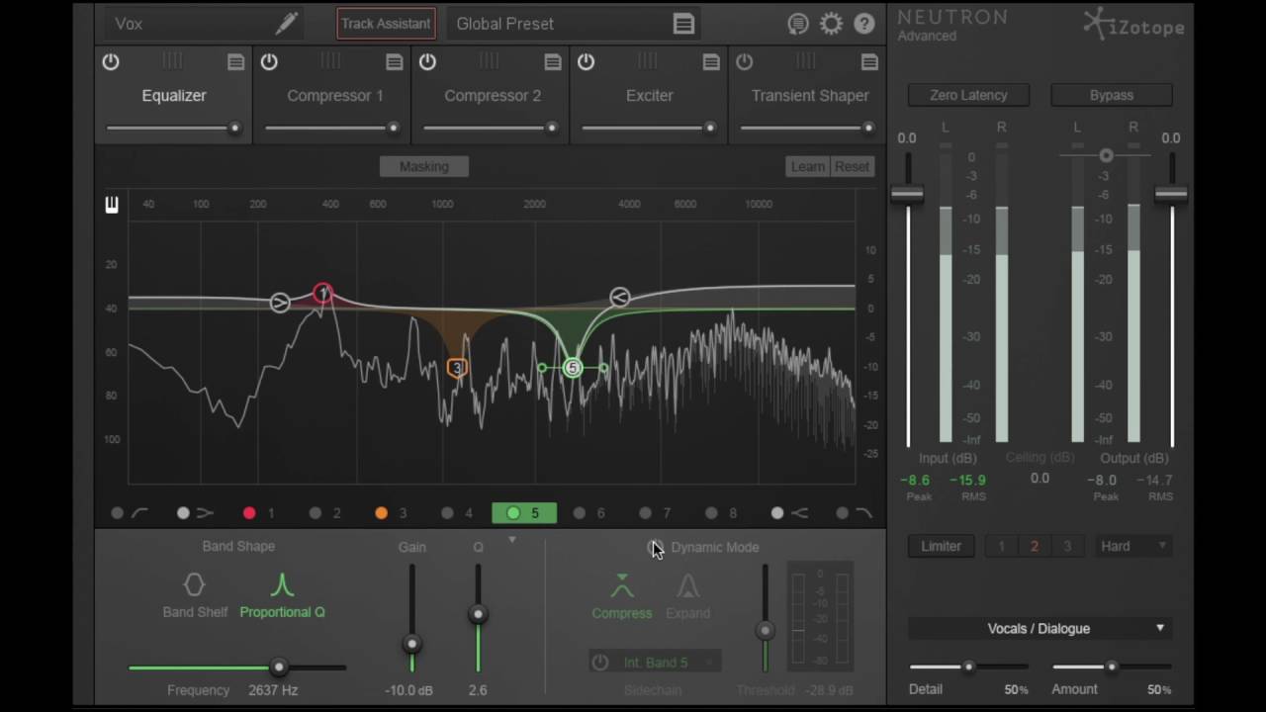Select Expand dynamic mode
Image resolution: width=1266 pixels, height=712 pixels.
tap(688, 596)
